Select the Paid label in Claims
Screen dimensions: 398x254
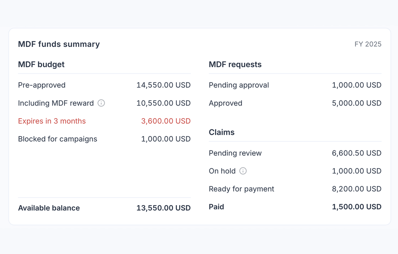[x=216, y=207]
